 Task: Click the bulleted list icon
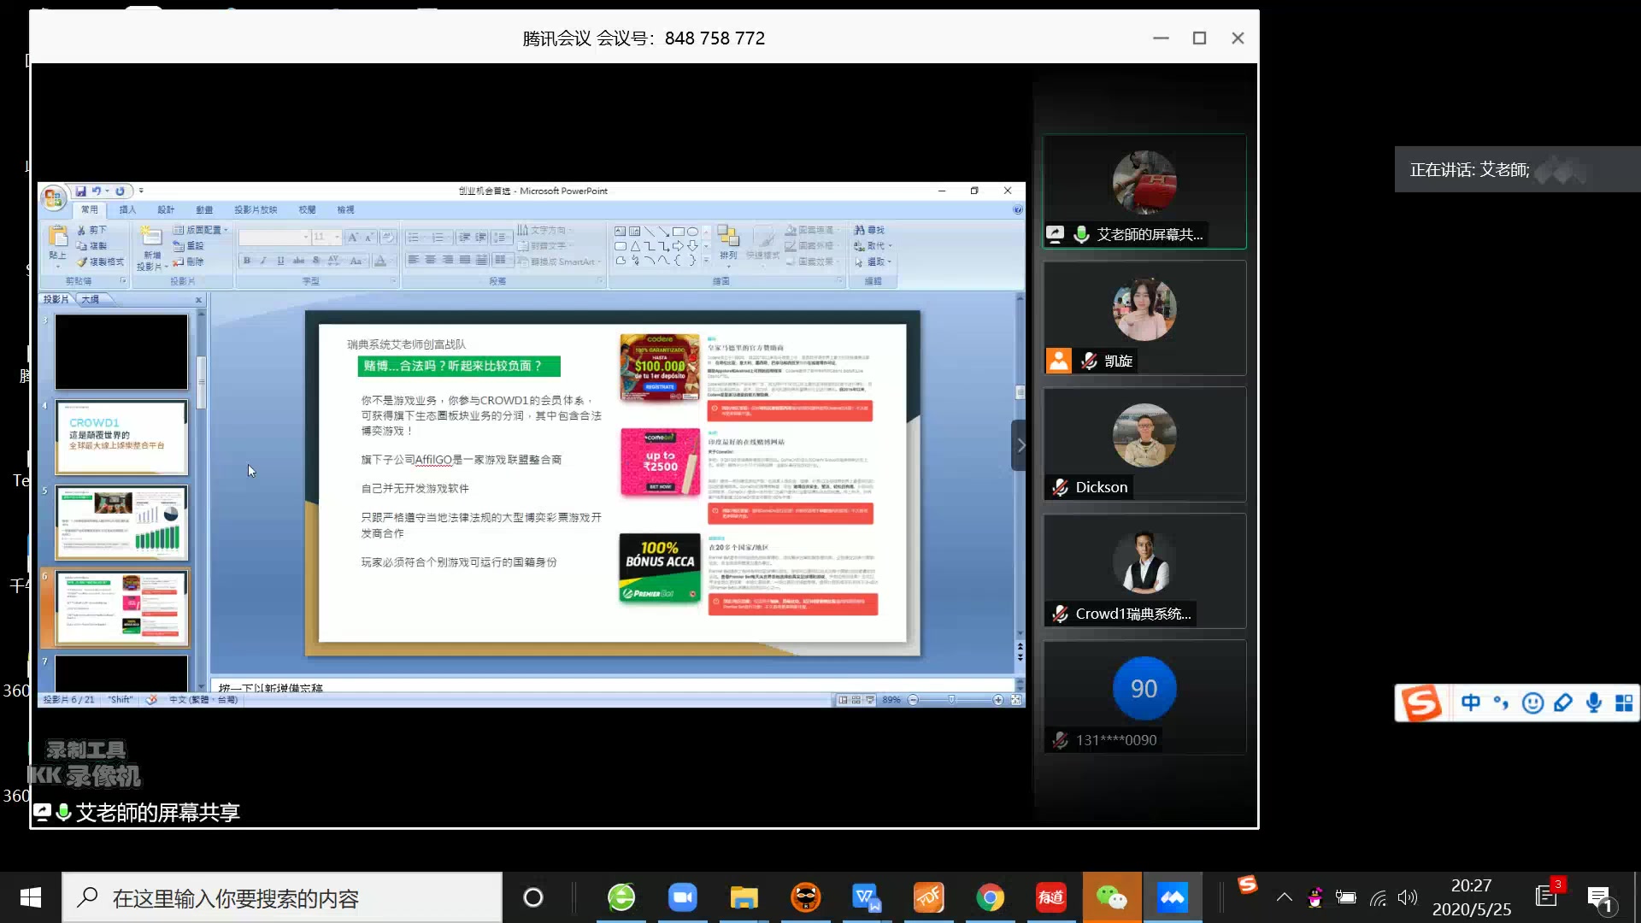tap(414, 237)
